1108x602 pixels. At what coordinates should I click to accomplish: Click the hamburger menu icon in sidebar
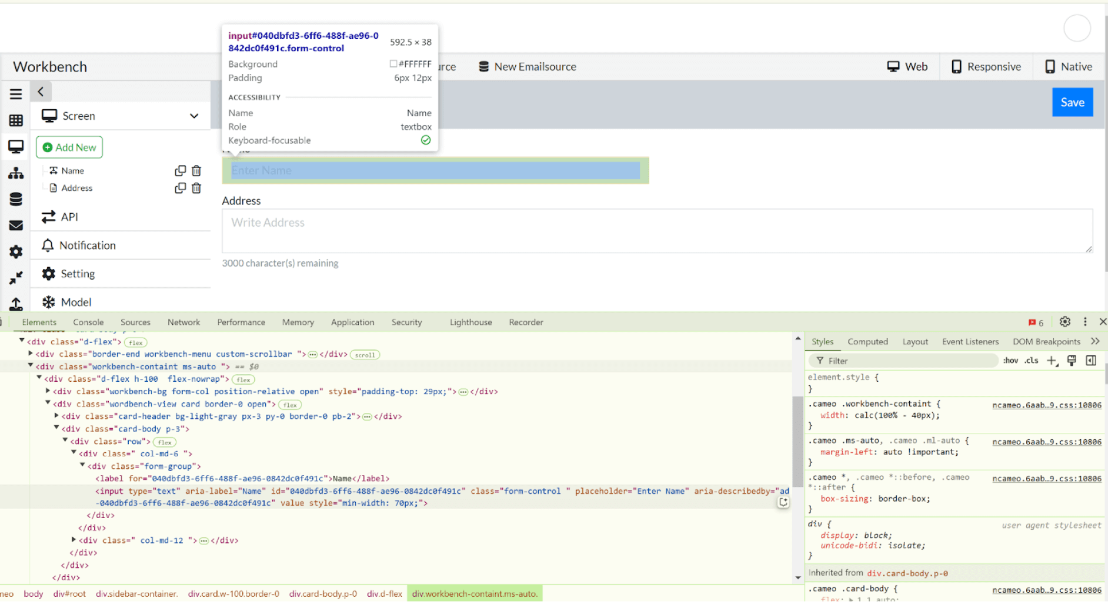coord(16,94)
